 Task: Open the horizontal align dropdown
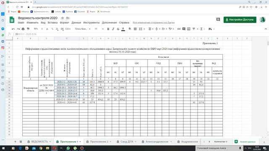point(151,29)
